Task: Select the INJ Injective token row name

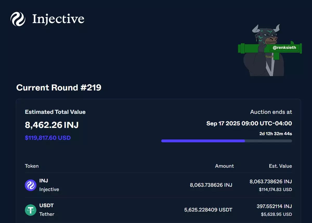Action: coord(49,185)
